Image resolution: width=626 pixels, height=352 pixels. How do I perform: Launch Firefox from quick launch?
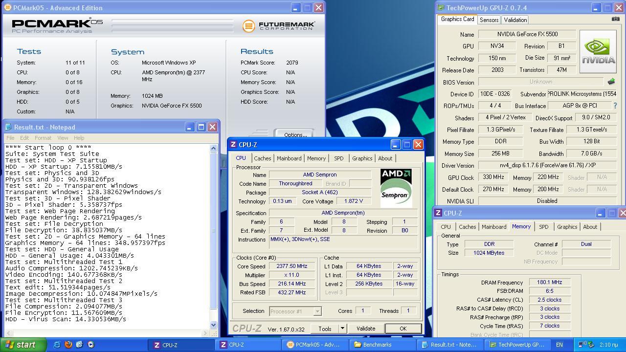68,345
